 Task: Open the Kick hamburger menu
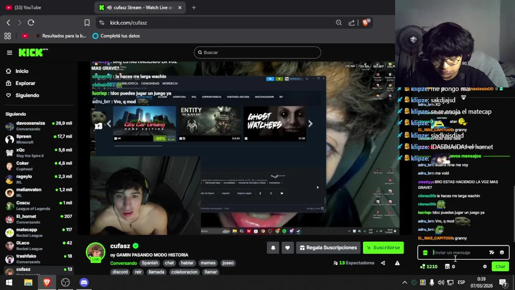(x=10, y=52)
